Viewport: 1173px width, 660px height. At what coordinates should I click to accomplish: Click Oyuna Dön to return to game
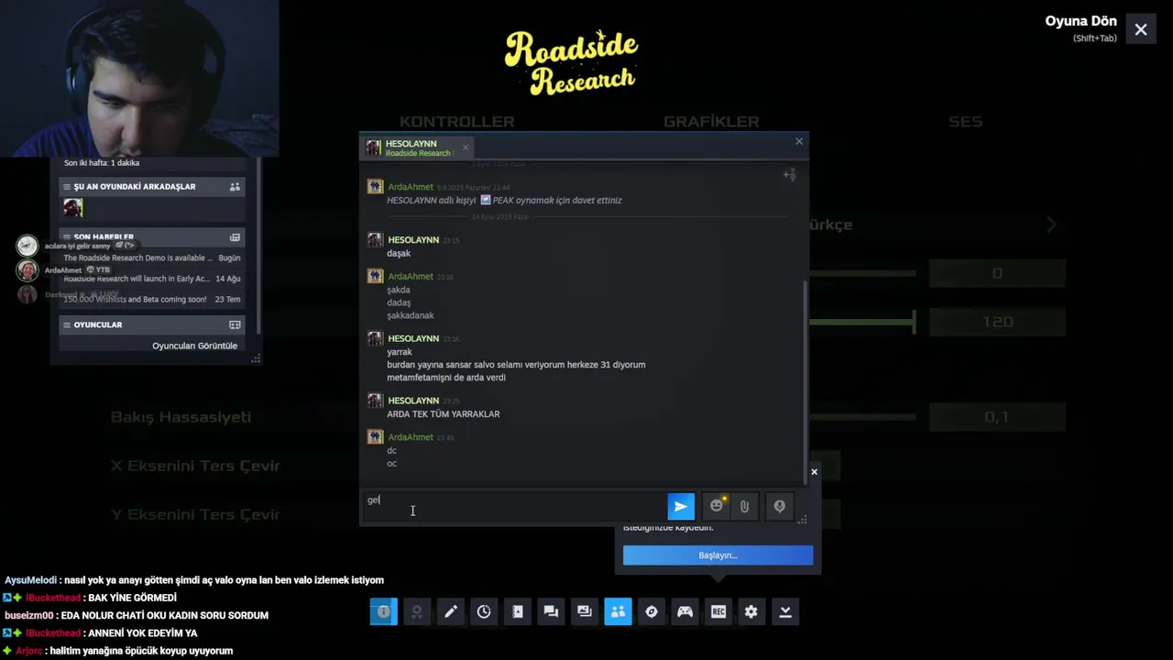coord(1081,21)
